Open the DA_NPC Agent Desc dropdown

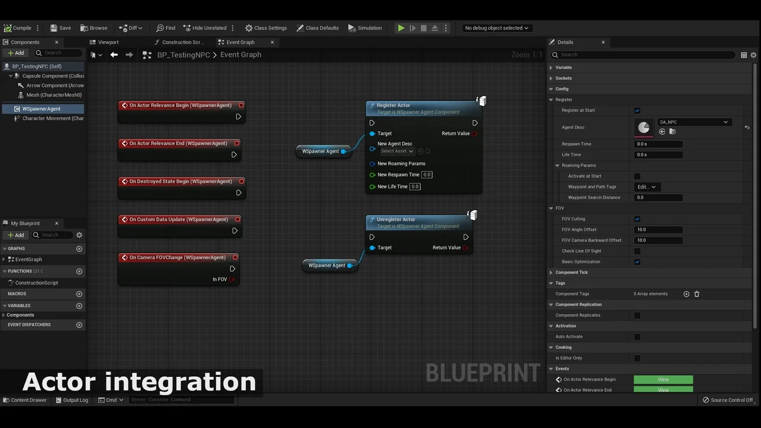coord(693,122)
